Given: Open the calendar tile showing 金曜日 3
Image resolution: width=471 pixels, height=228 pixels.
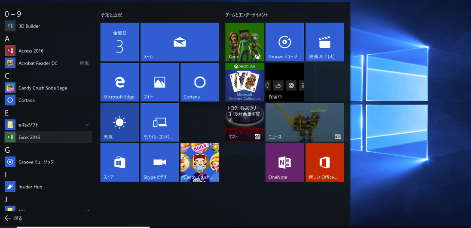Looking at the screenshot, I should 119,42.
